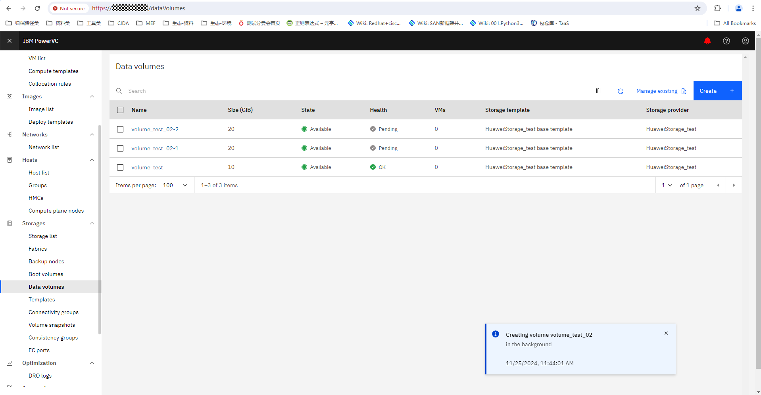The width and height of the screenshot is (761, 395).
Task: Collapse the Optimization section chevron
Action: click(92, 363)
